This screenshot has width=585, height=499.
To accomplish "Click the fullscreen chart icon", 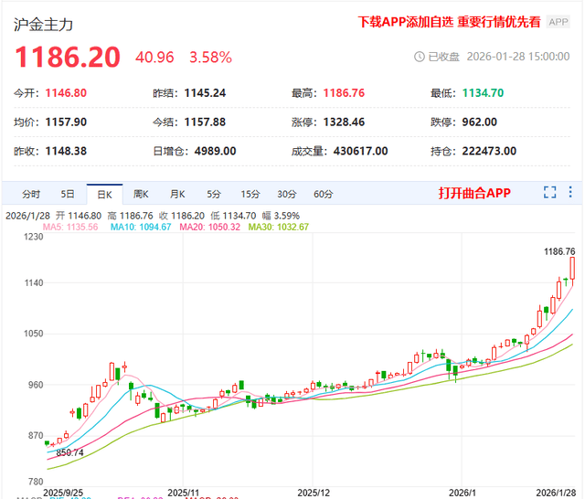I will pos(549,193).
